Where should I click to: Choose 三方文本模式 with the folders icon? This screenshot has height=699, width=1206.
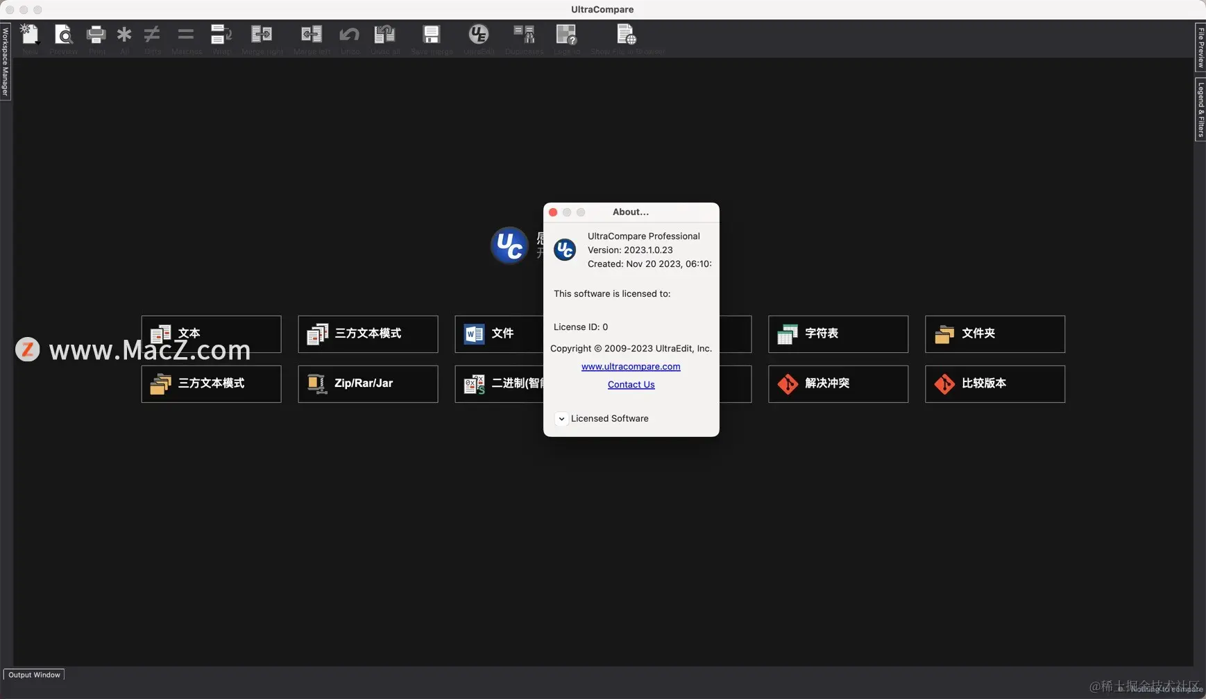[212, 384]
